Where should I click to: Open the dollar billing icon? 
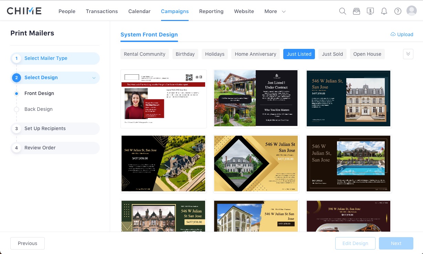point(370,11)
